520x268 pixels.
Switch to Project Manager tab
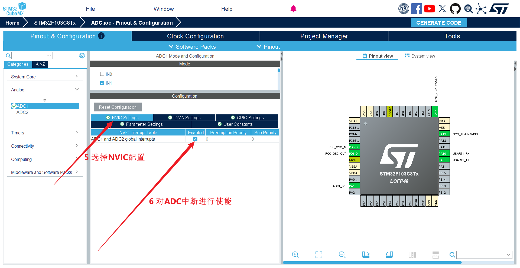324,36
